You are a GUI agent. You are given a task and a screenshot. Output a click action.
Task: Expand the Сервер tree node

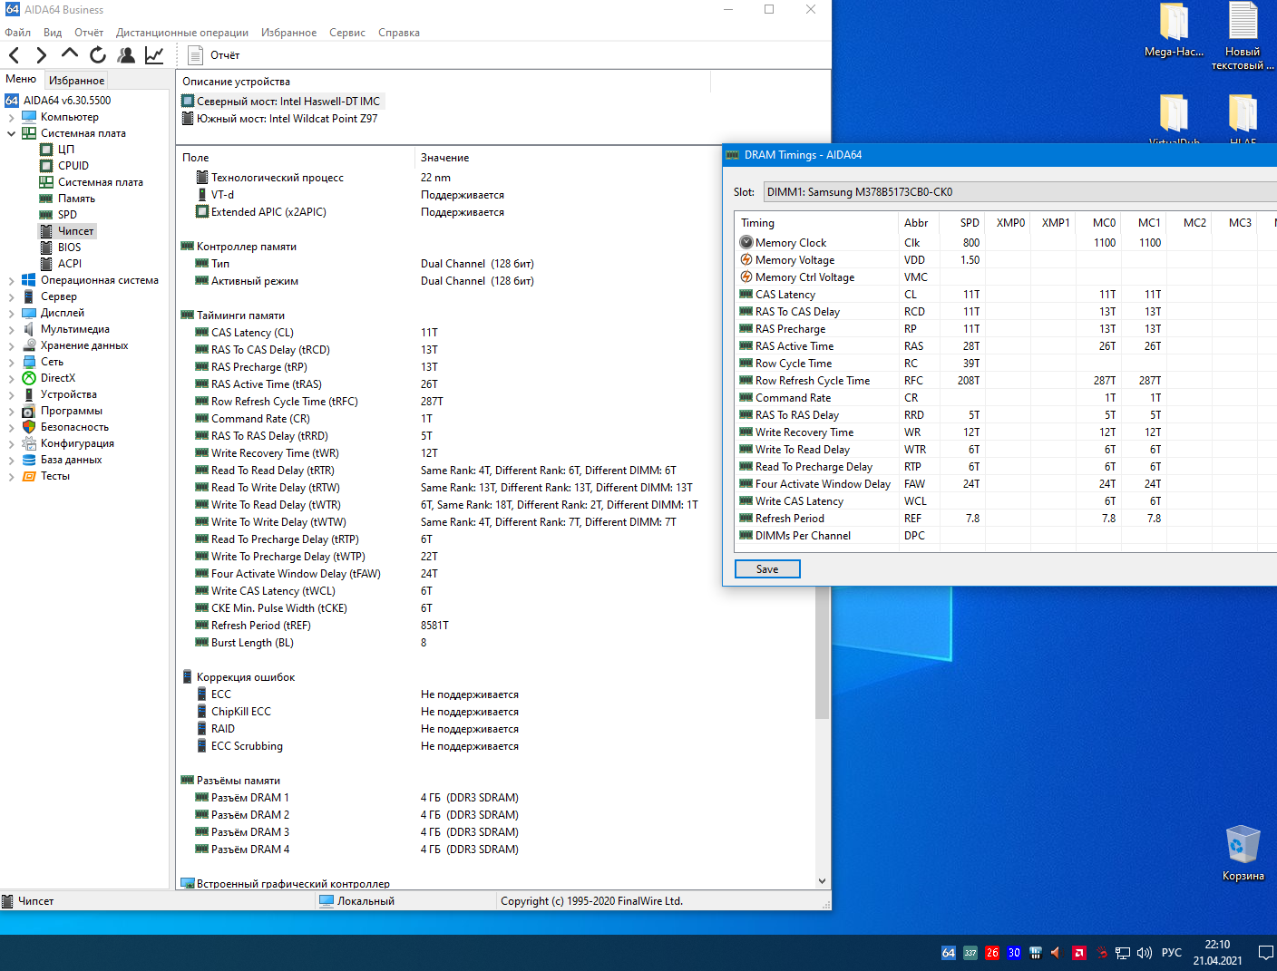click(11, 296)
